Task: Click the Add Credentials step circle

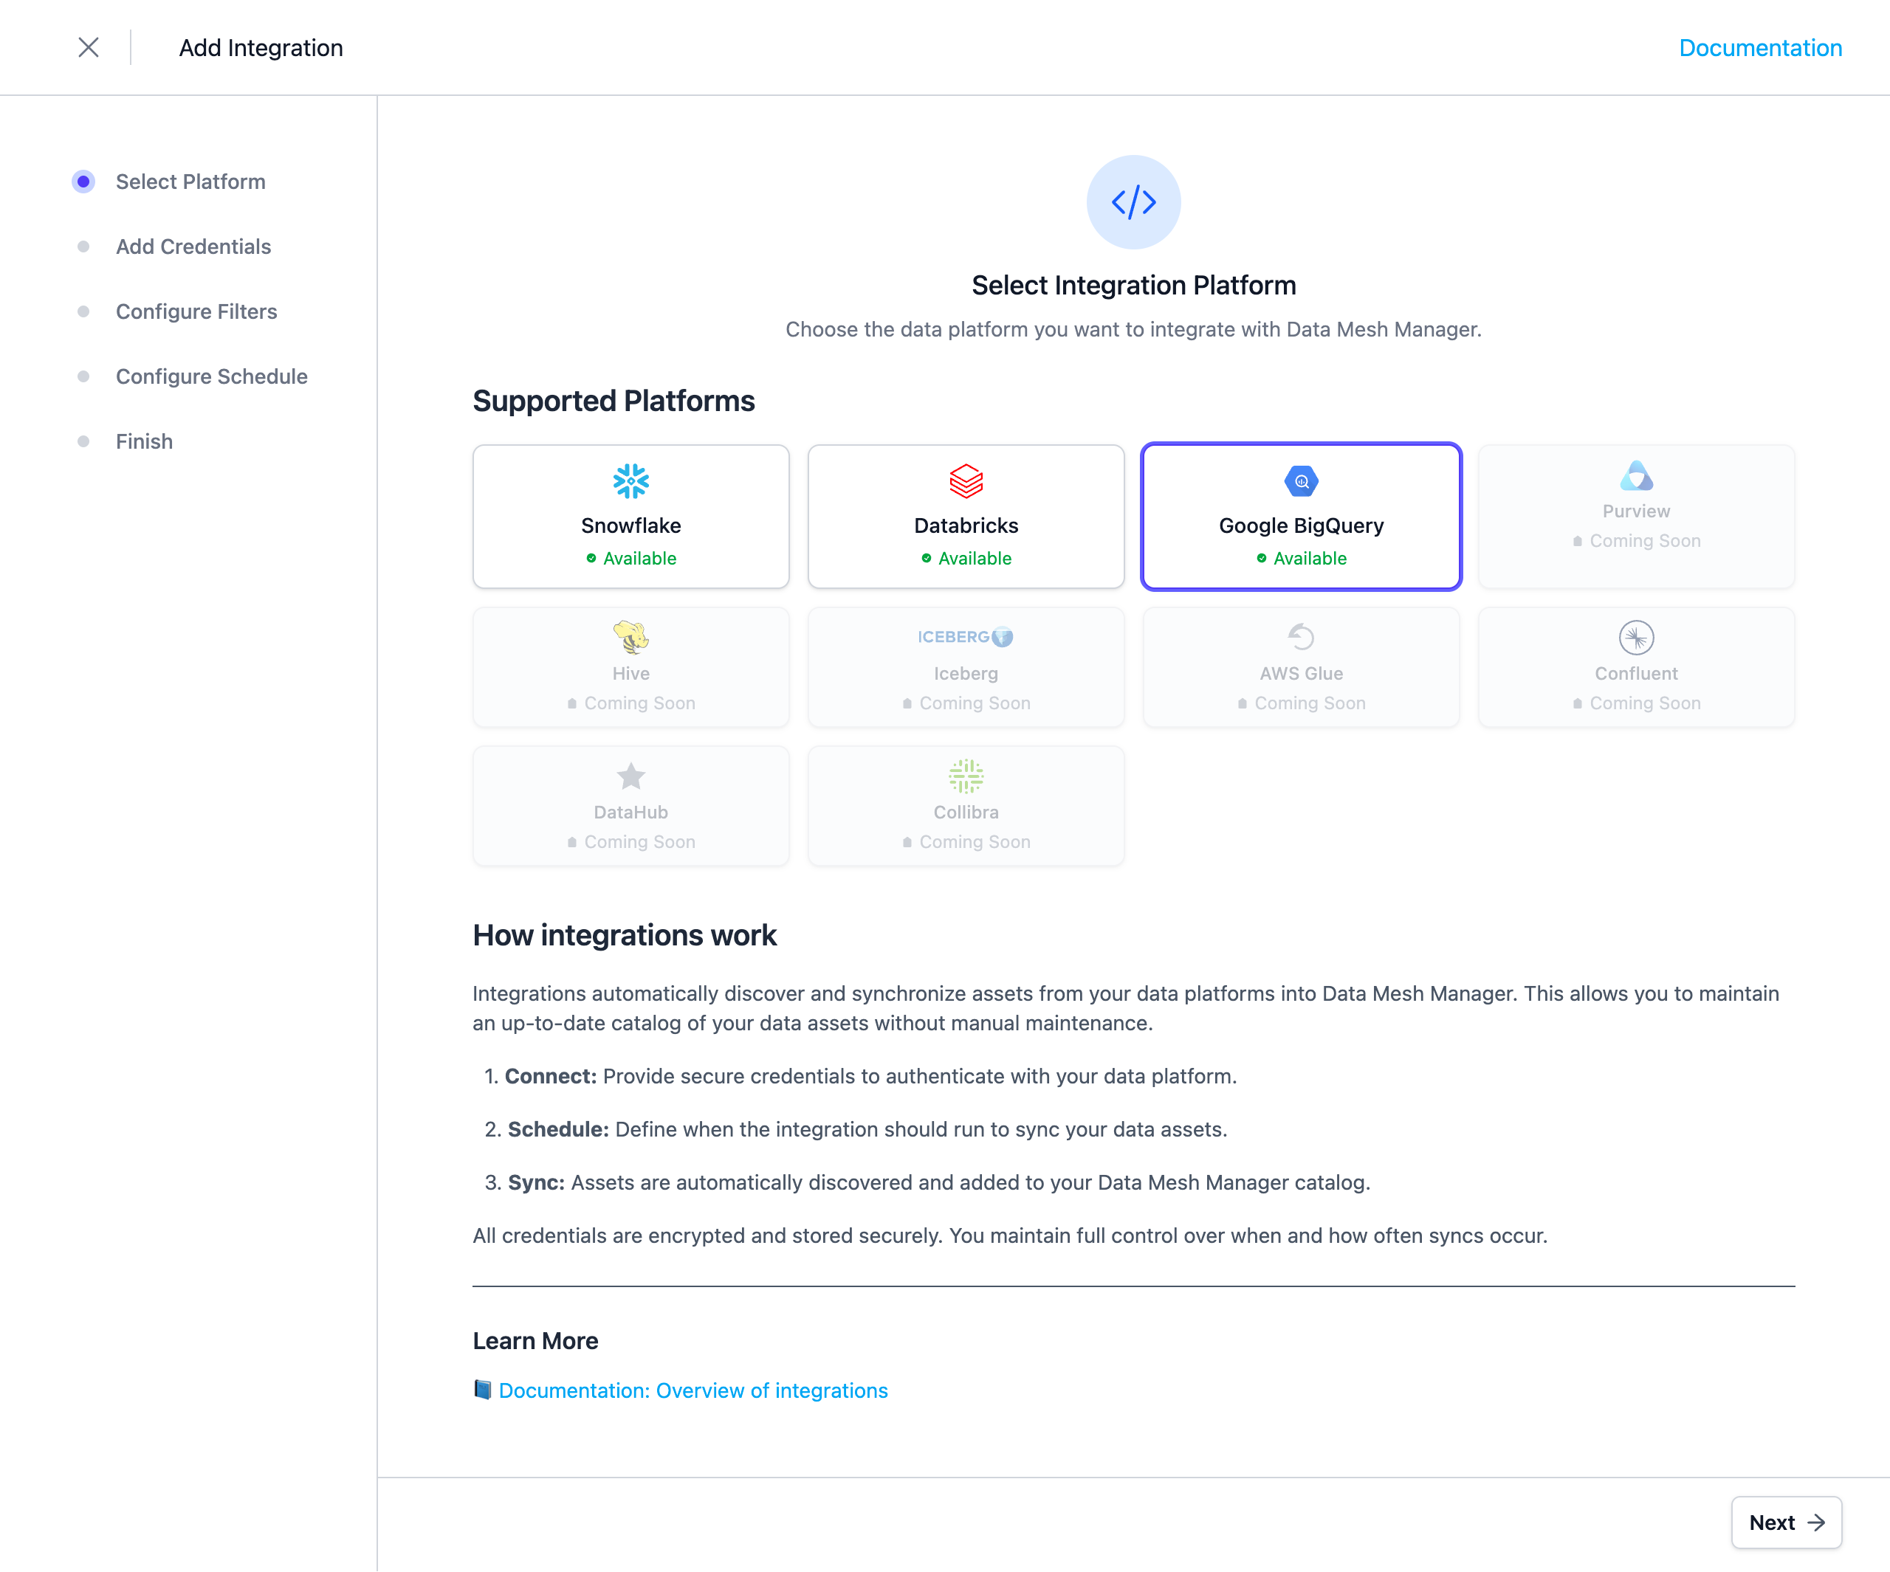Action: (x=83, y=246)
